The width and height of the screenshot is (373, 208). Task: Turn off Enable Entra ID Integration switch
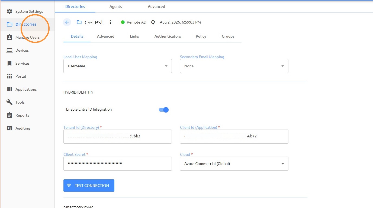coord(164,110)
